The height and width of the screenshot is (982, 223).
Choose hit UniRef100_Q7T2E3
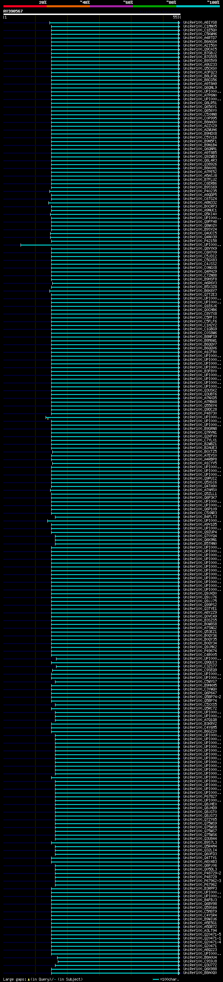coord(200,295)
